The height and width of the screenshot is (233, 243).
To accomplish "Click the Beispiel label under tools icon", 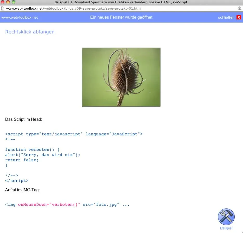I will click(x=226, y=228).
